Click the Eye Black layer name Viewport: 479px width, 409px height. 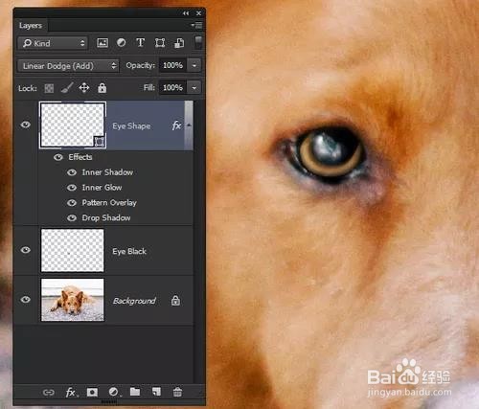click(x=129, y=251)
